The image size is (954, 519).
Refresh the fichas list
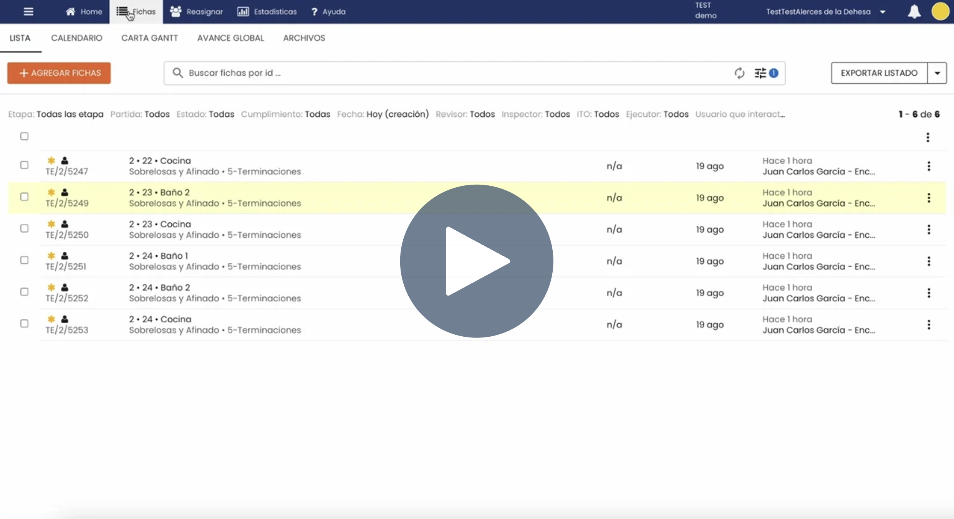coord(739,73)
